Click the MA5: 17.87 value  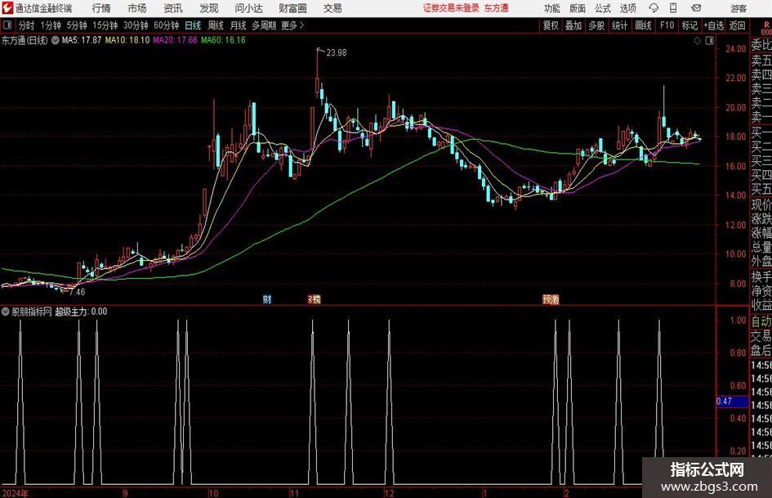pos(82,40)
